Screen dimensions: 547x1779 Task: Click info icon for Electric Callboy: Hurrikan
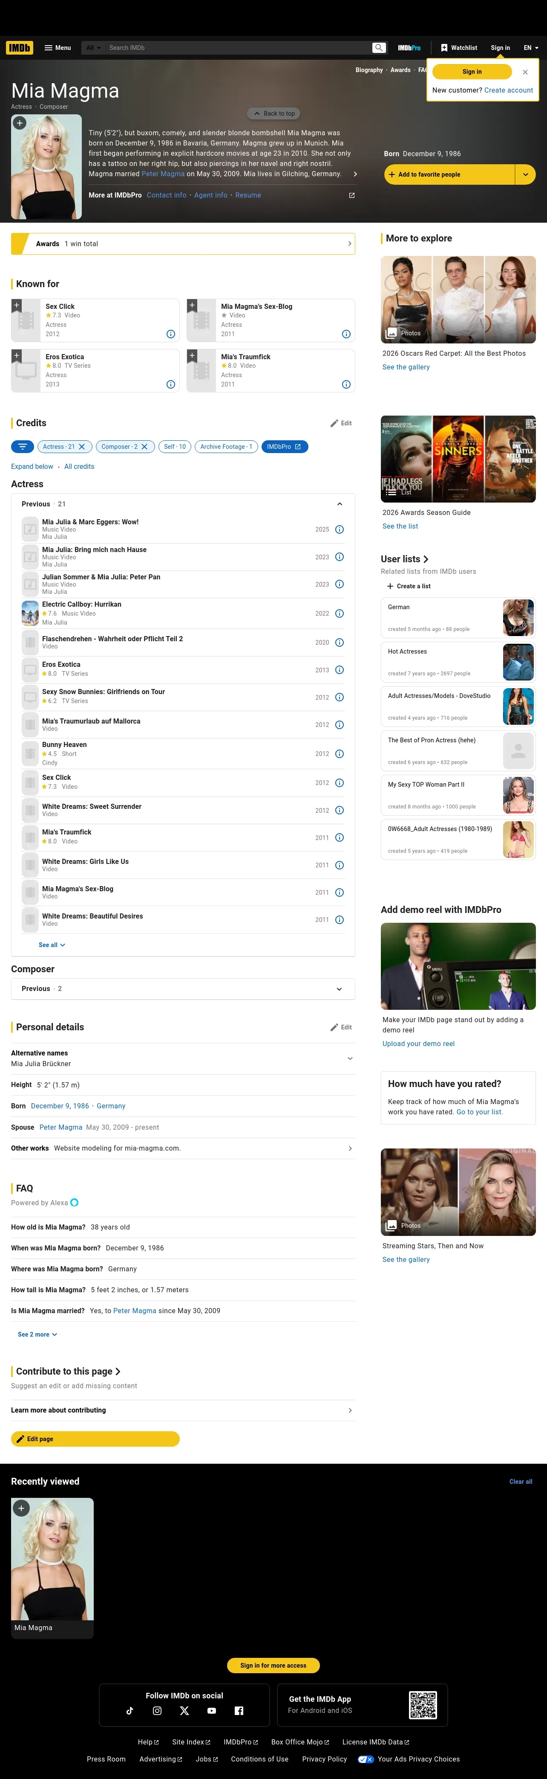(340, 613)
